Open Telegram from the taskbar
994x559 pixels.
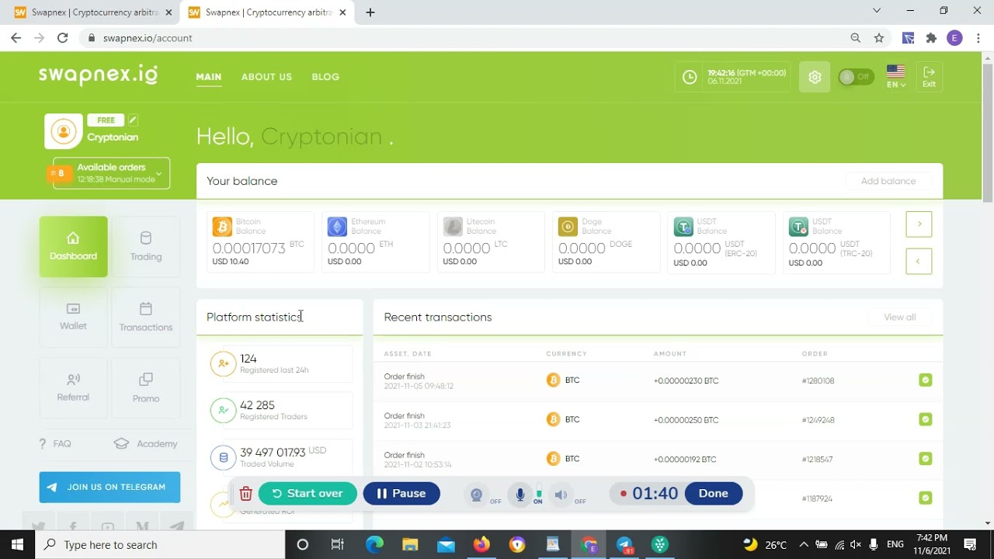click(x=625, y=544)
